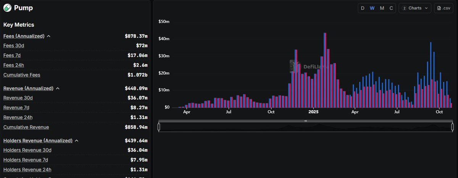Viewport: 458px width, 178px height.
Task: Click the top grip of the range slider
Action: [305, 121]
